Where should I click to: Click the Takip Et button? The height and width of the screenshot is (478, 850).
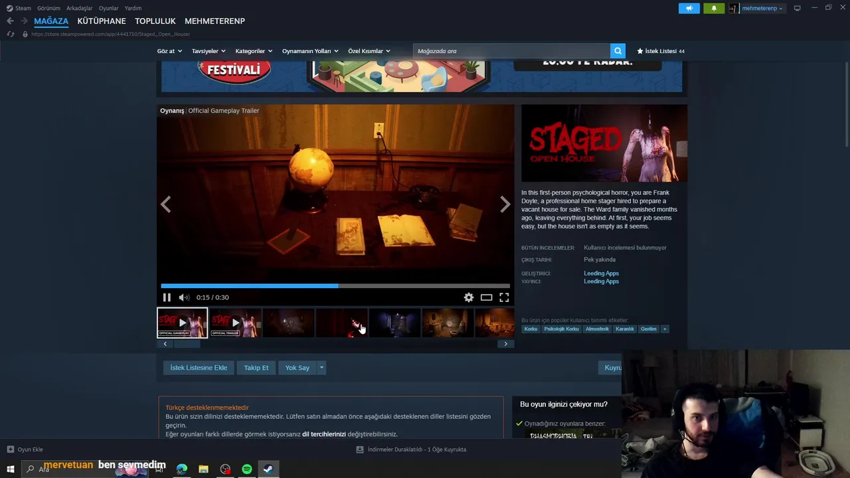pyautogui.click(x=256, y=368)
